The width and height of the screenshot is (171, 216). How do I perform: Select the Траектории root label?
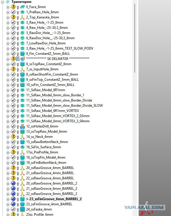21,2
